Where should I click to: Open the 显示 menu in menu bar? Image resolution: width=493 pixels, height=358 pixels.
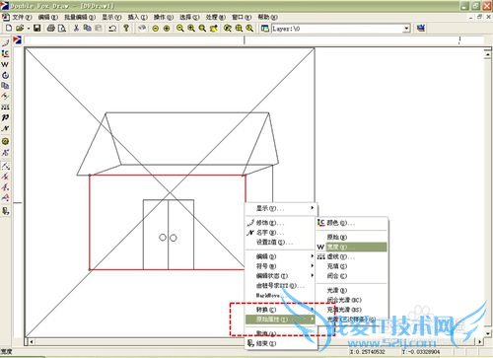coord(111,17)
